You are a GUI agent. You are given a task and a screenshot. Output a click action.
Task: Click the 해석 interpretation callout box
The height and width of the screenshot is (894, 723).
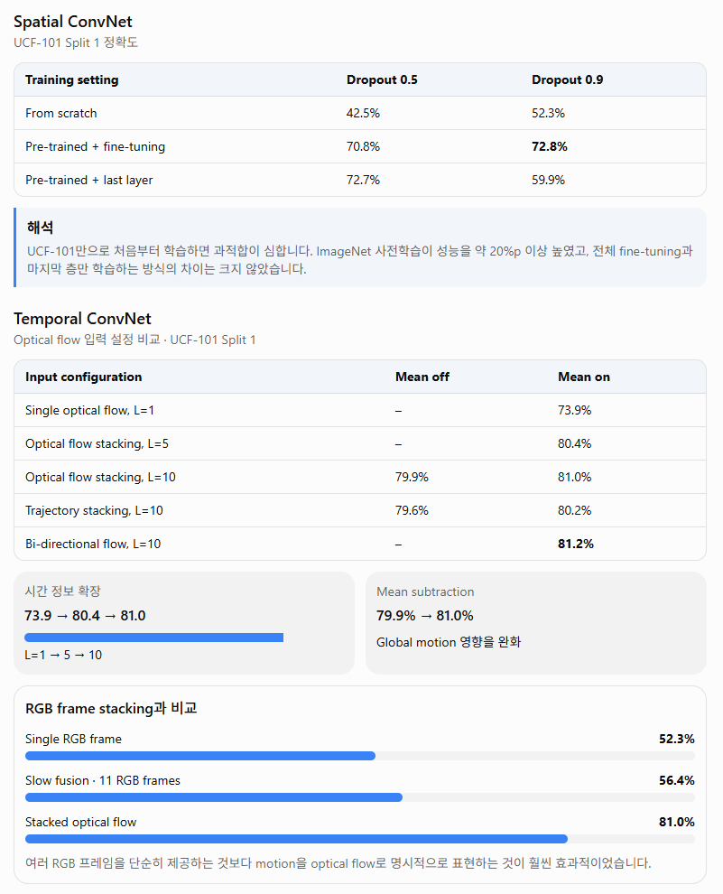pos(360,247)
